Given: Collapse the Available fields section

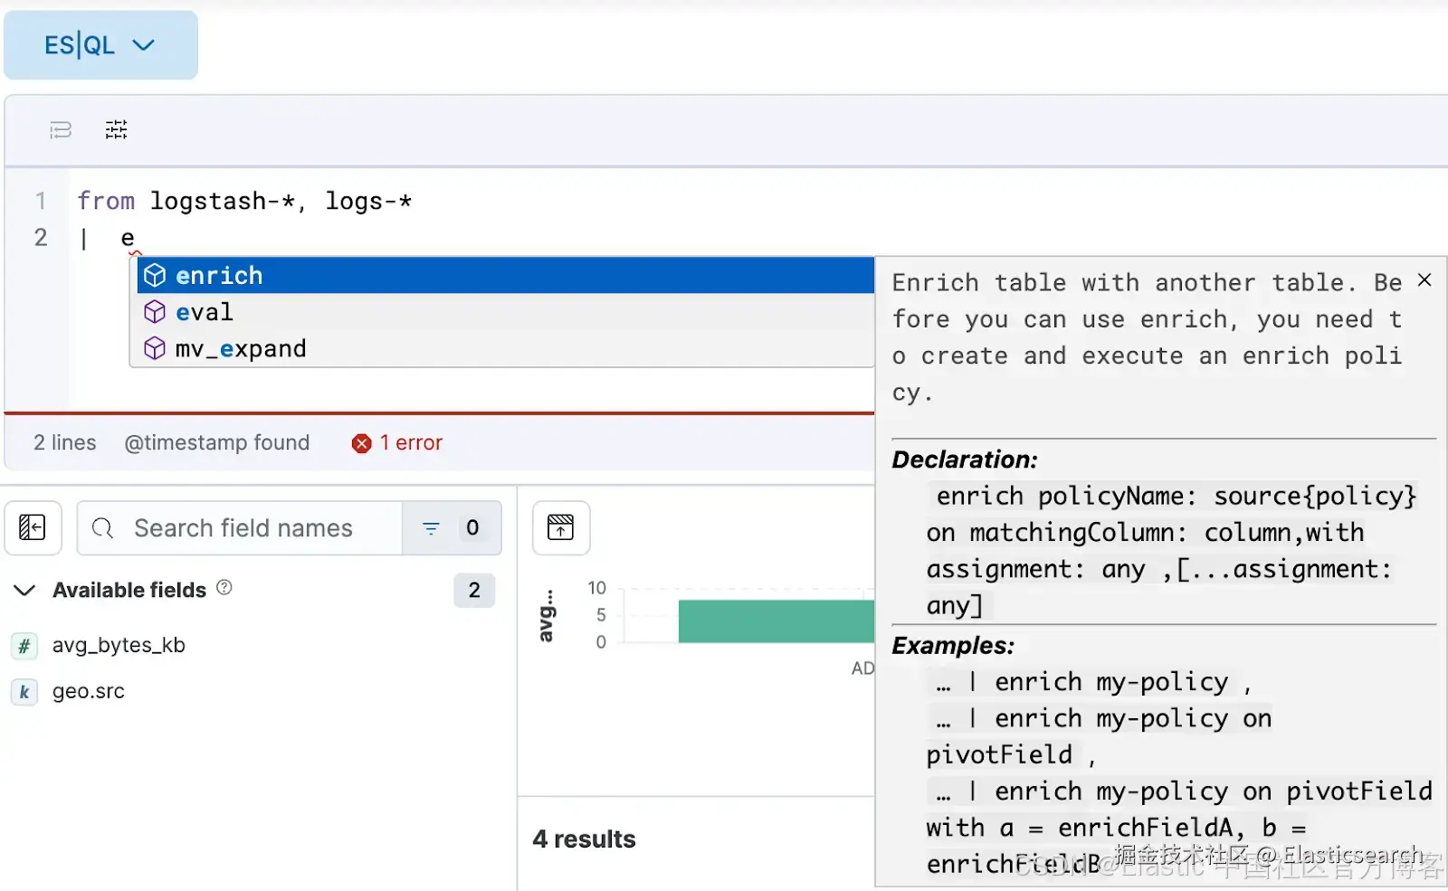Looking at the screenshot, I should pyautogui.click(x=25, y=591).
